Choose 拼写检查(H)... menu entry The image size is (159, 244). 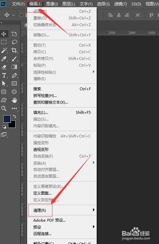click(62, 96)
